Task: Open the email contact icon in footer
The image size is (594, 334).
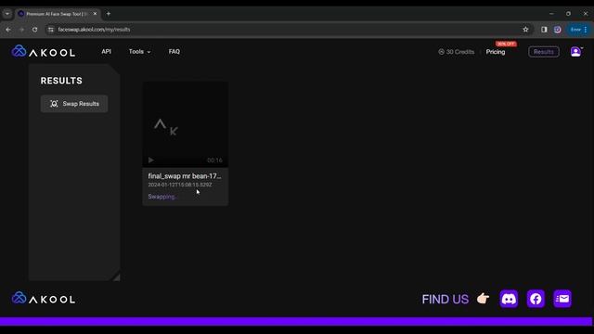Action: coord(562,299)
